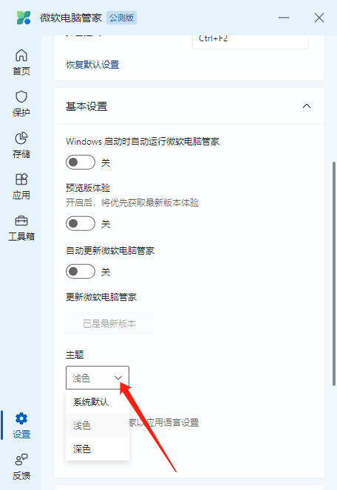Collapse the 基本设置 section chevron
This screenshot has width=337, height=490.
(307, 106)
